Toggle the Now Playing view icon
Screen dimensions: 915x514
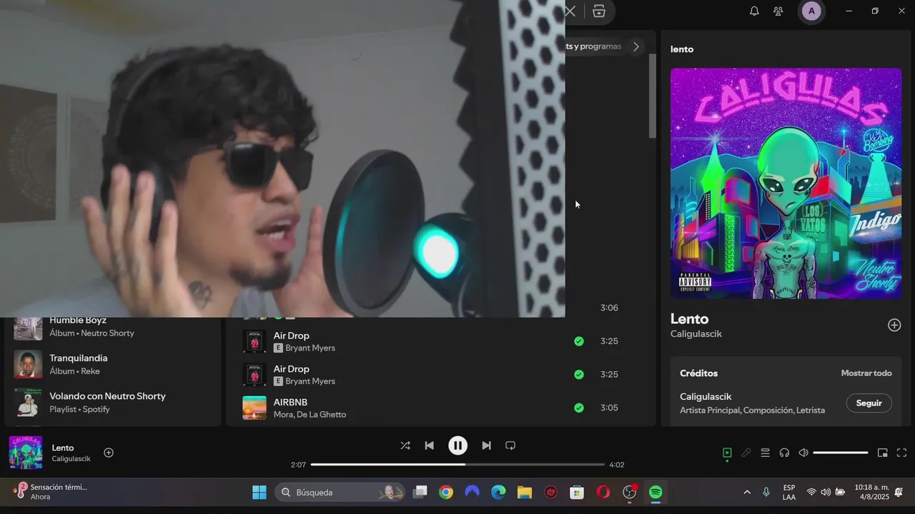[x=727, y=453]
